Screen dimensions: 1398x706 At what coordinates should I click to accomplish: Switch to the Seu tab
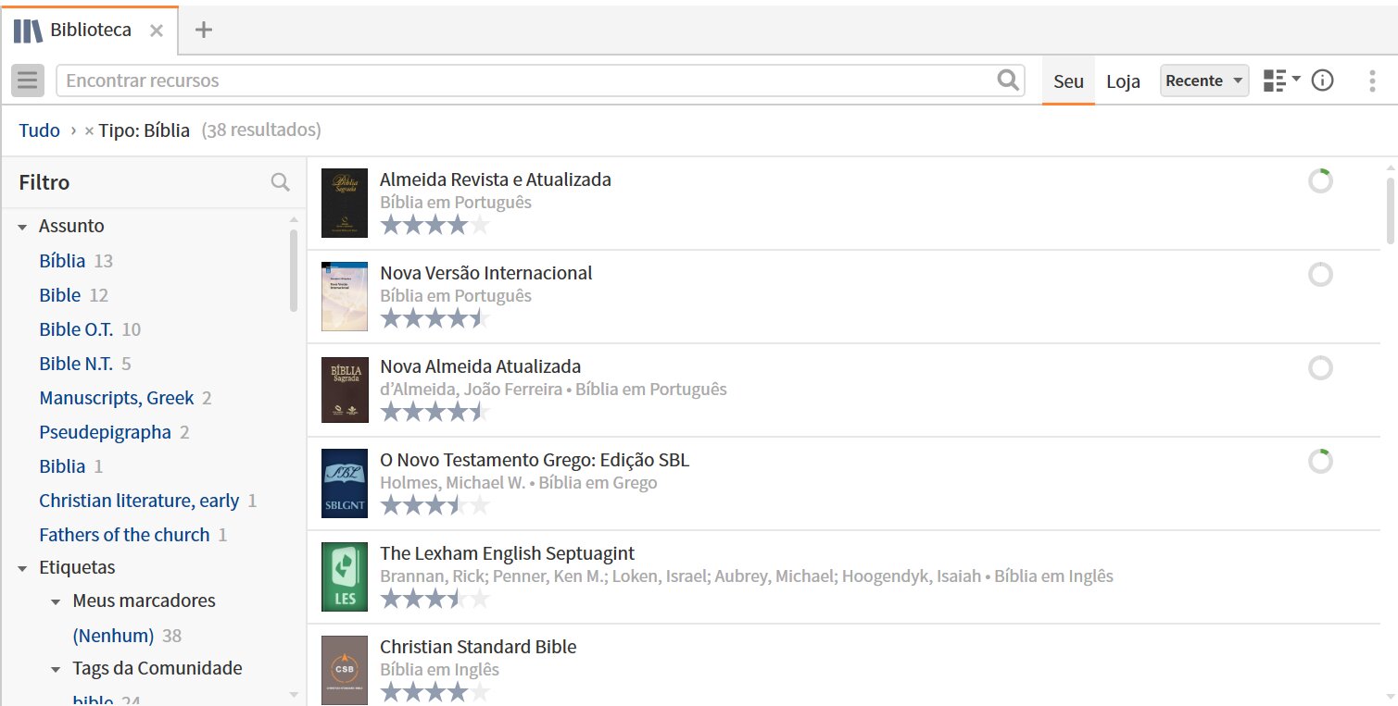pos(1068,81)
